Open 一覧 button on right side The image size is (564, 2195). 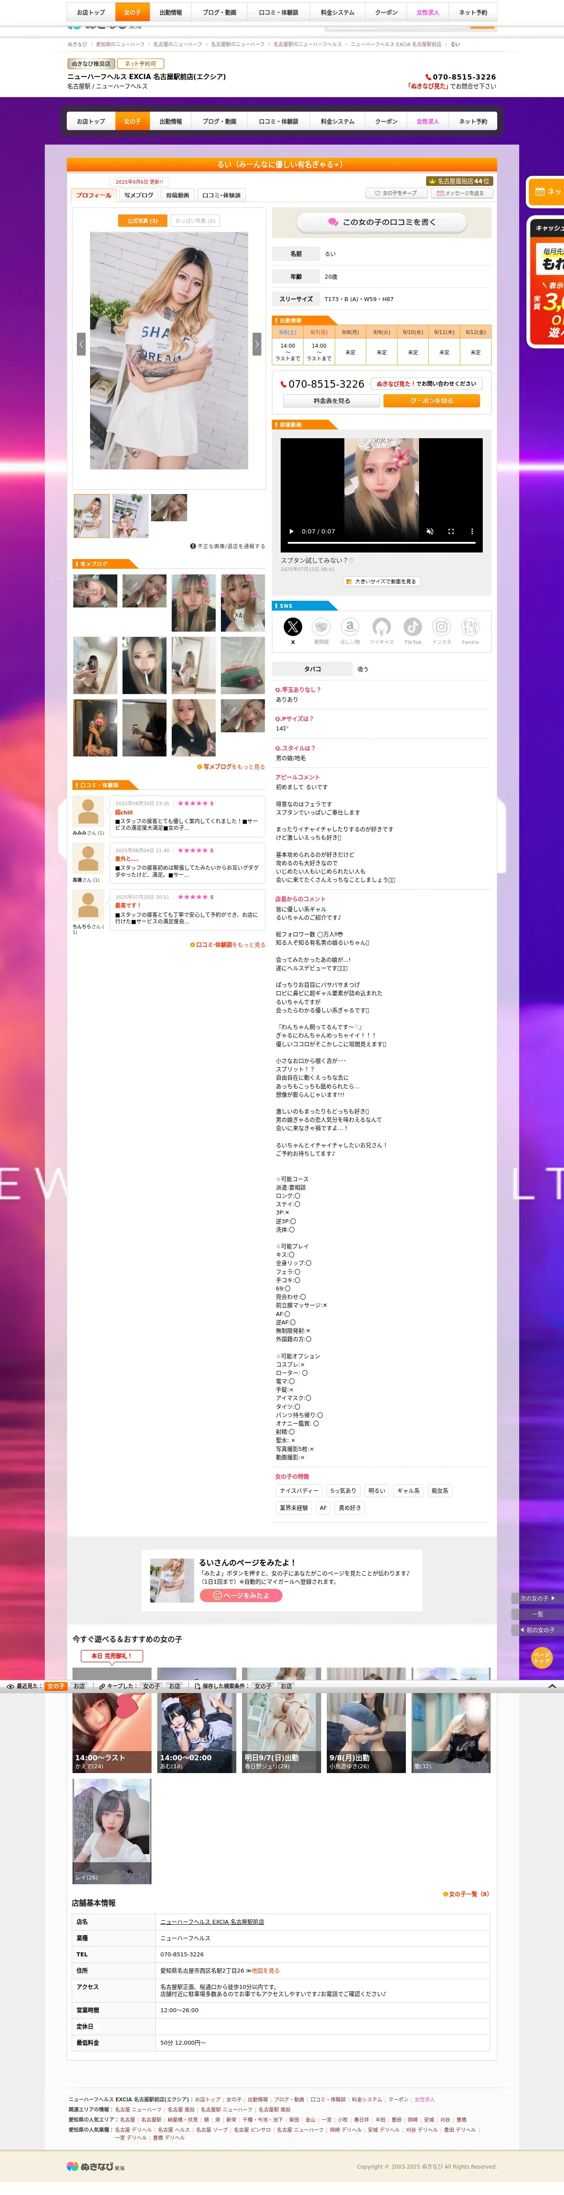point(537,1614)
